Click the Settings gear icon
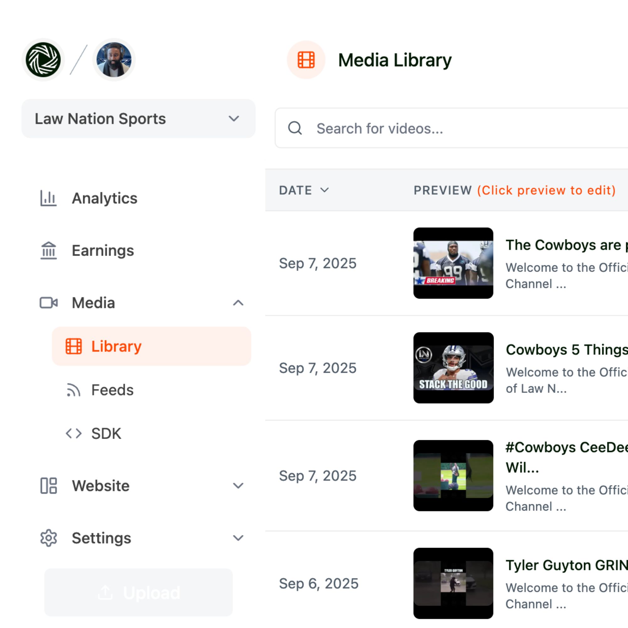 (x=48, y=538)
